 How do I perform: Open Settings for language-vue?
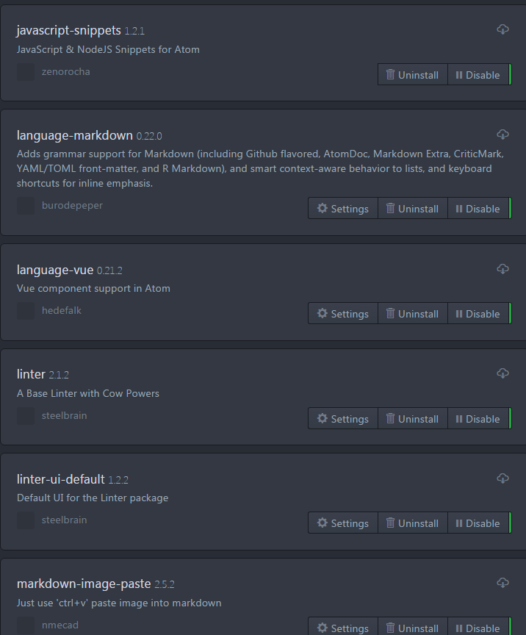tap(343, 313)
